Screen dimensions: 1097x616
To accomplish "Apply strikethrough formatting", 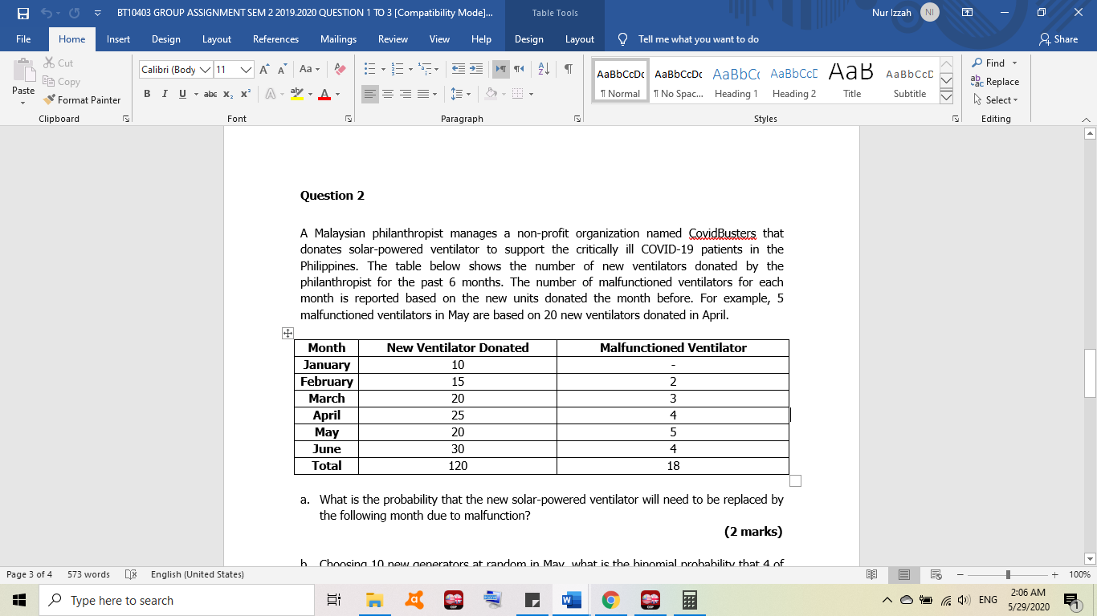I will (x=210, y=94).
